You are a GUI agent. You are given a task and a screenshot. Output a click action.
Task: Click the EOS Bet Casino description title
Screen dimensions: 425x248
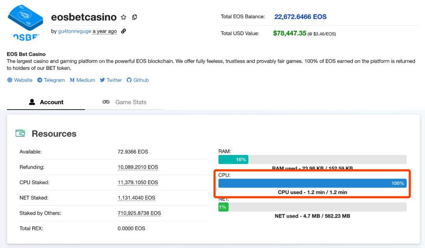point(26,54)
